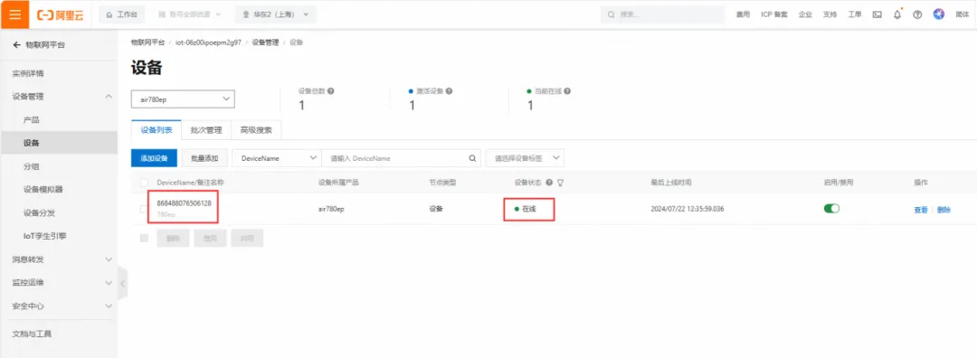Click the 添加设备 button
The width and height of the screenshot is (977, 358).
154,158
